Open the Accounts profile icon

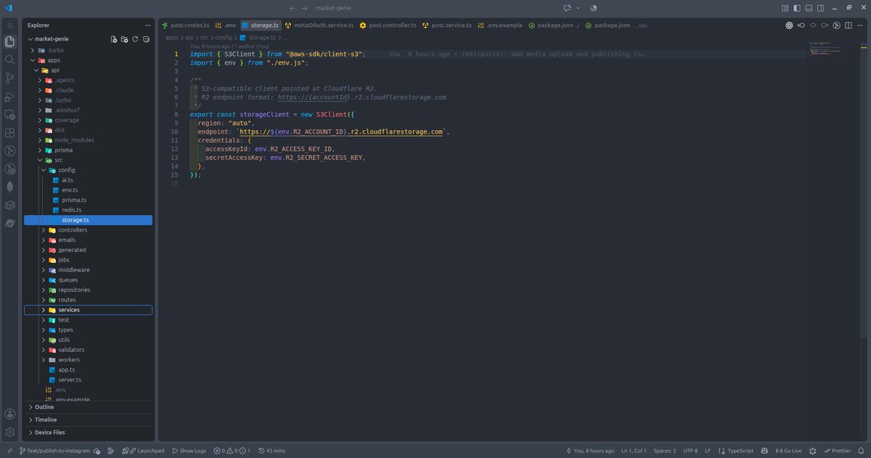click(x=9, y=414)
